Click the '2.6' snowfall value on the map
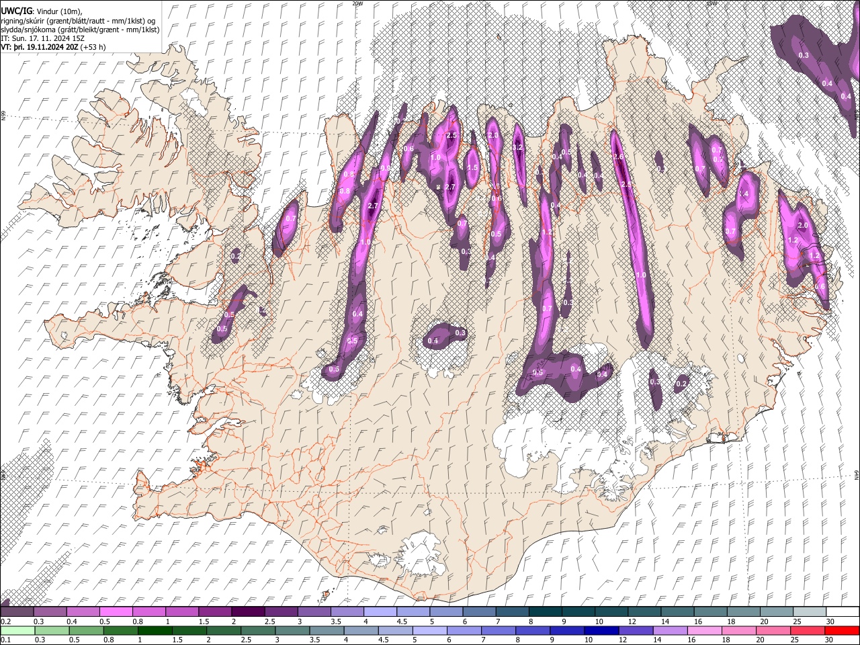860x645 pixels. point(618,157)
